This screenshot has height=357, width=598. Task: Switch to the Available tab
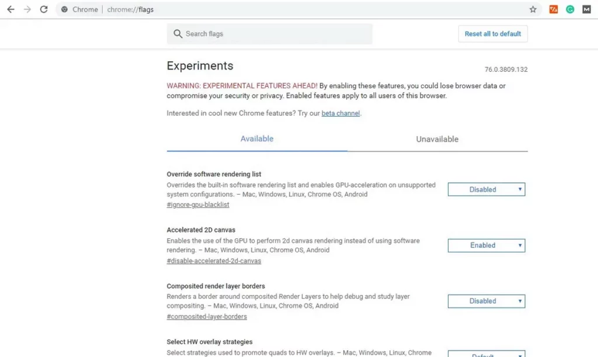click(257, 139)
